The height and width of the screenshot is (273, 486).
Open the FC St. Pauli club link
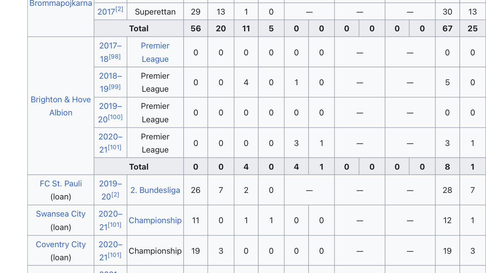61,183
